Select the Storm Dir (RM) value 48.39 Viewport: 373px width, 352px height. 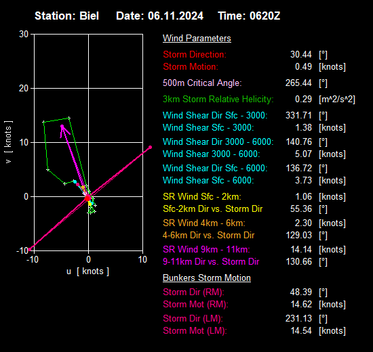(x=300, y=292)
